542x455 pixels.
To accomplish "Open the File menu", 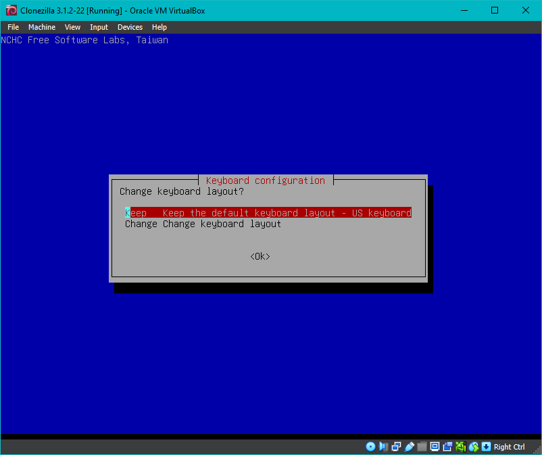I will pos(13,27).
